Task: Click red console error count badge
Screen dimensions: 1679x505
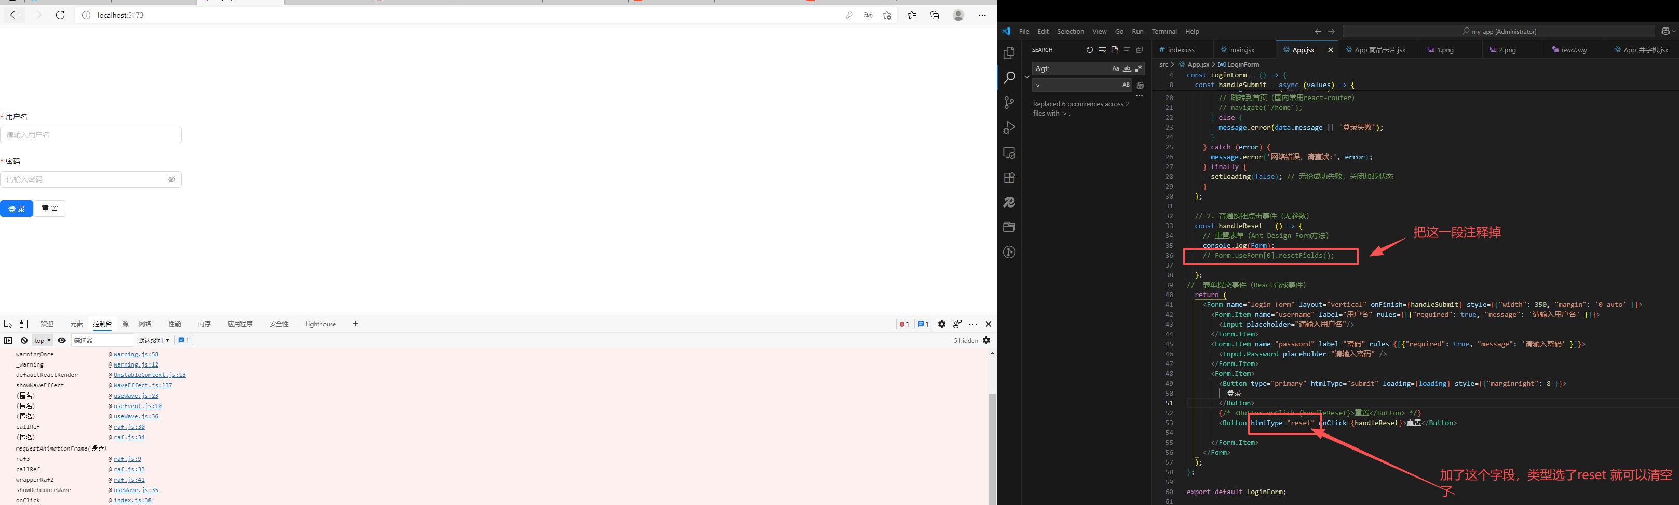Action: point(904,324)
